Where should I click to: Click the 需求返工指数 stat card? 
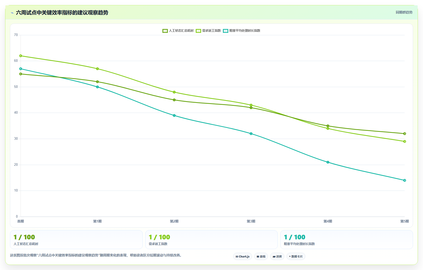[x=211, y=240]
